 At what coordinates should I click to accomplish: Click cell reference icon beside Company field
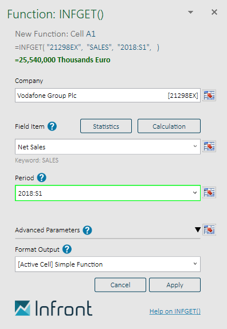209,96
